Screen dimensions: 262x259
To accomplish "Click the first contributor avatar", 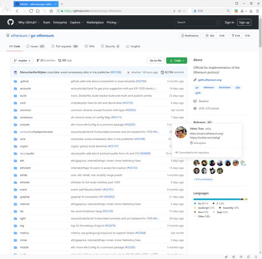I will 196,163.
